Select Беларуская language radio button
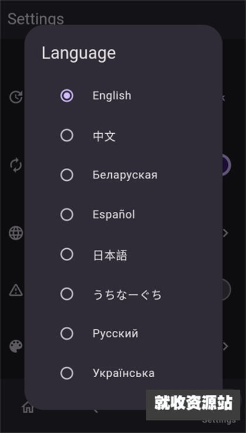The height and width of the screenshot is (433, 246). point(67,175)
